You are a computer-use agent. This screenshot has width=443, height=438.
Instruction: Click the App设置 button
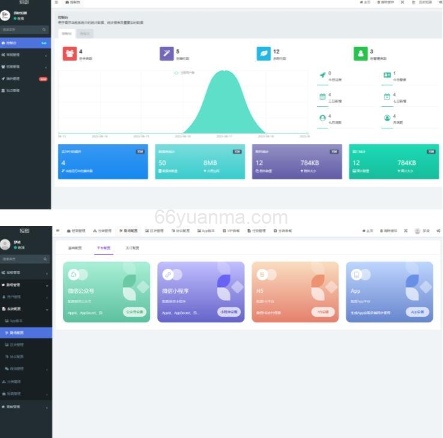tap(417, 312)
